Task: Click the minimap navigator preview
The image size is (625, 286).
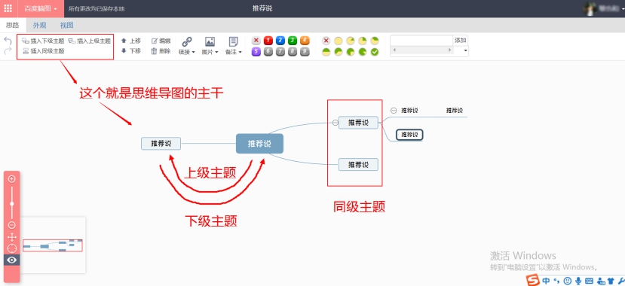Action: point(52,245)
